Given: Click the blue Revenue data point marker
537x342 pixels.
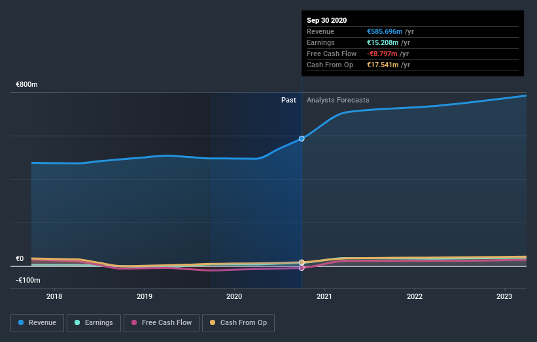Looking at the screenshot, I should (302, 139).
